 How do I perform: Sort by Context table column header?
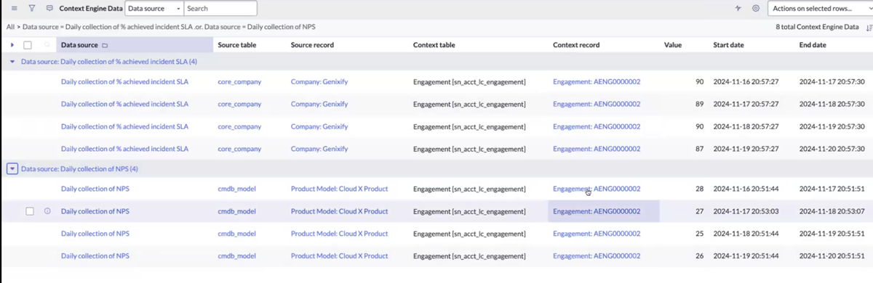coord(434,45)
